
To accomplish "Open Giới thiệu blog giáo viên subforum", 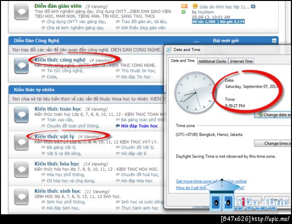I will (x=144, y=28).
